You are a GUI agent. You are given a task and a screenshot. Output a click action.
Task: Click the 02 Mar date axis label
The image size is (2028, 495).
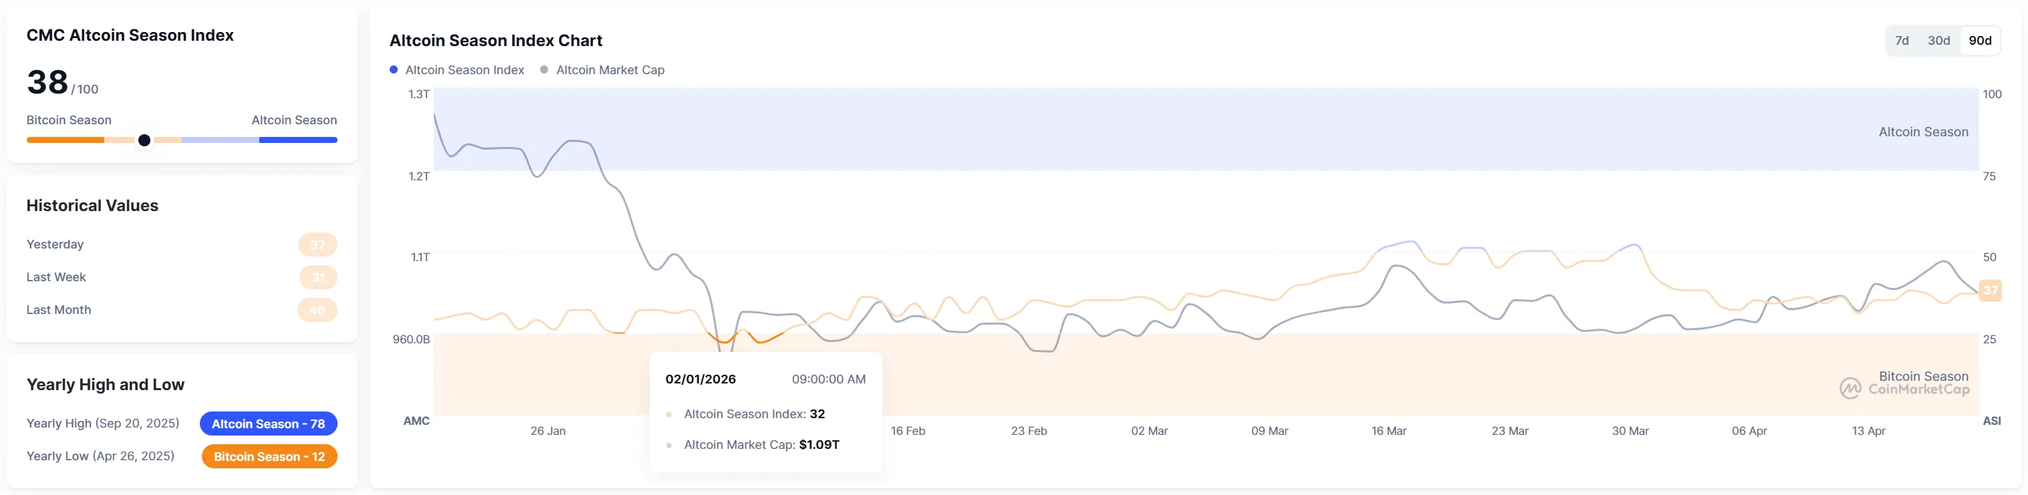[x=1148, y=432]
